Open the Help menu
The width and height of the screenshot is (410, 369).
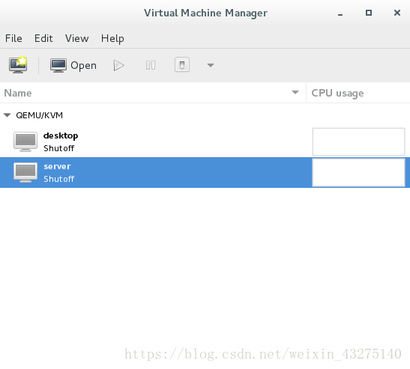(x=112, y=39)
